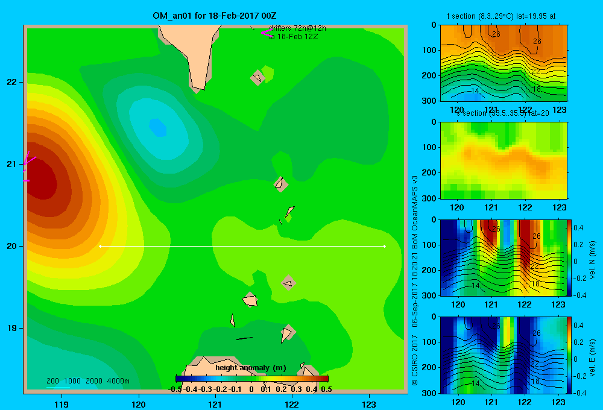Click the "06-Sep-2017 18:20:21" vertical timestamp

tap(415, 289)
